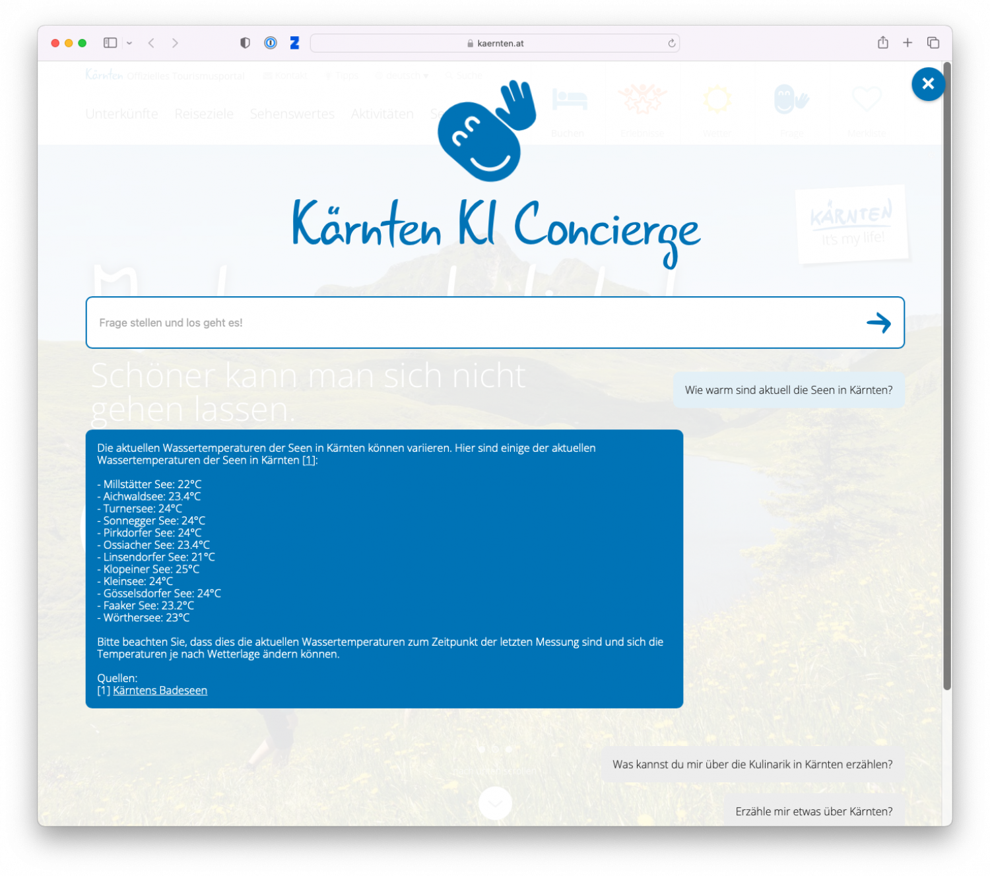Viewport: 990px width, 876px height.
Task: Click the 'Klopeiner See: 25°C' line
Action: tap(148, 569)
